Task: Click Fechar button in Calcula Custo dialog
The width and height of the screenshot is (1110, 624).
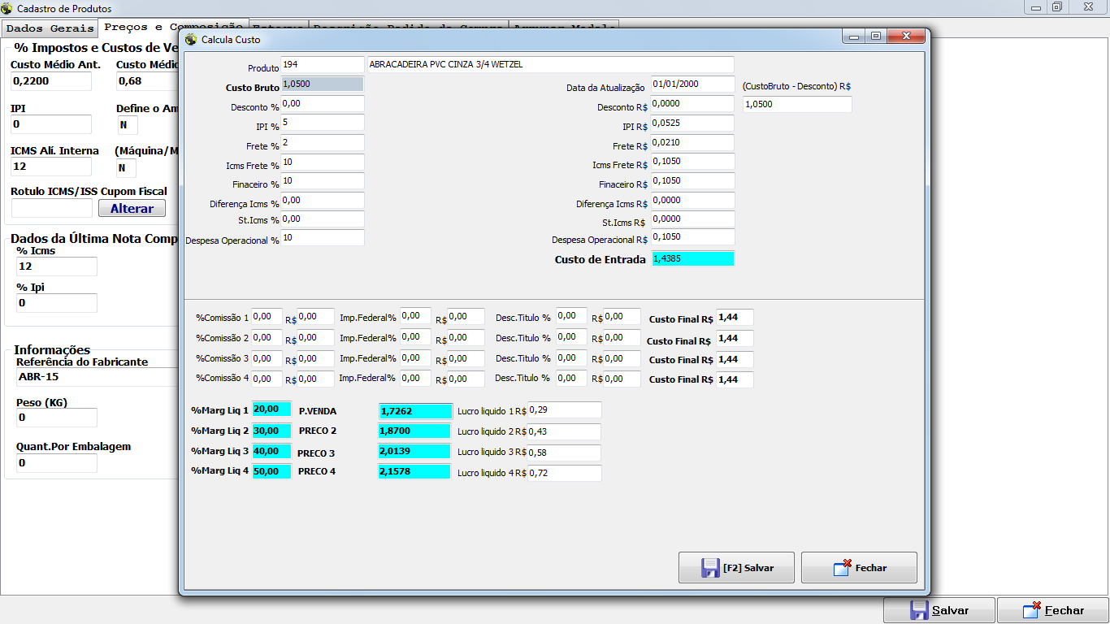Action: coord(859,568)
